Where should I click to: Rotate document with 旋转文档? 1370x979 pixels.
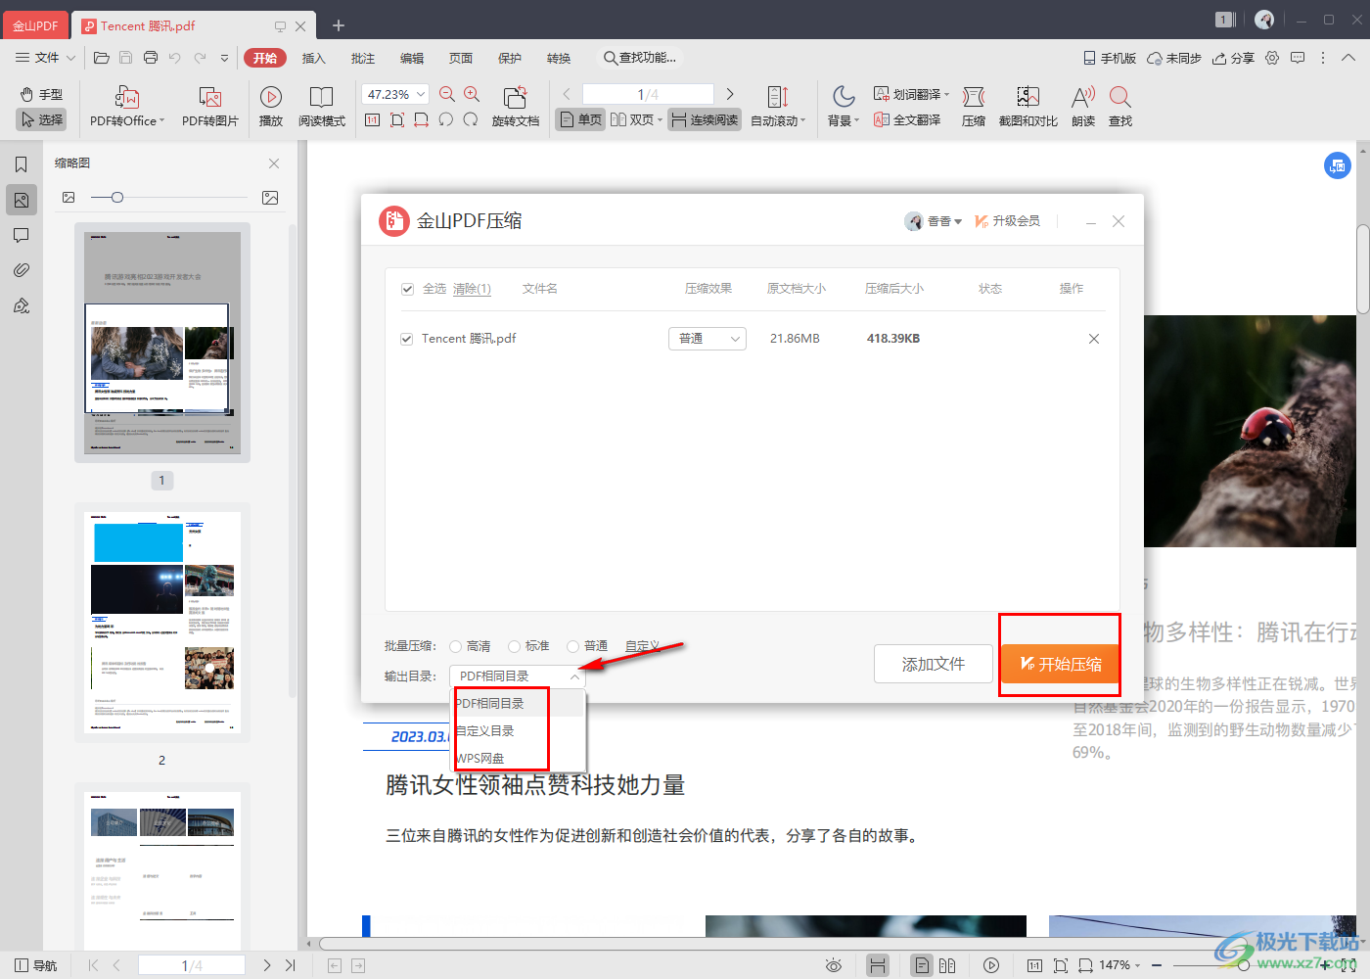click(516, 107)
